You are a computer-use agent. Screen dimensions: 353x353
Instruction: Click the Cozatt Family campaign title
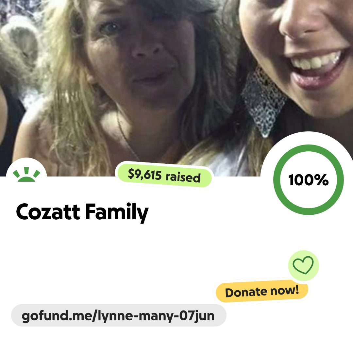point(82,212)
